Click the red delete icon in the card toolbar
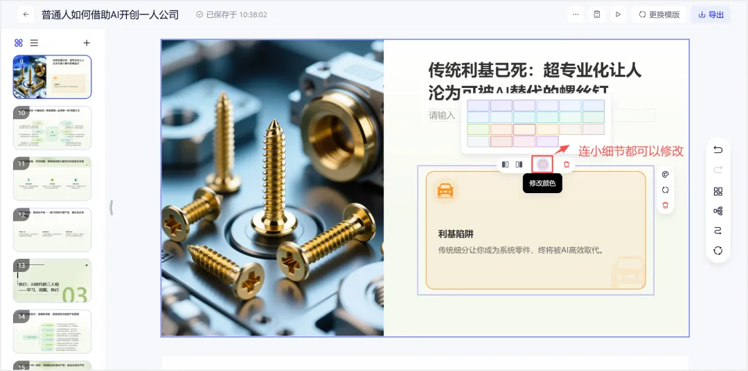Viewport: 748px width, 371px height. pos(567,165)
